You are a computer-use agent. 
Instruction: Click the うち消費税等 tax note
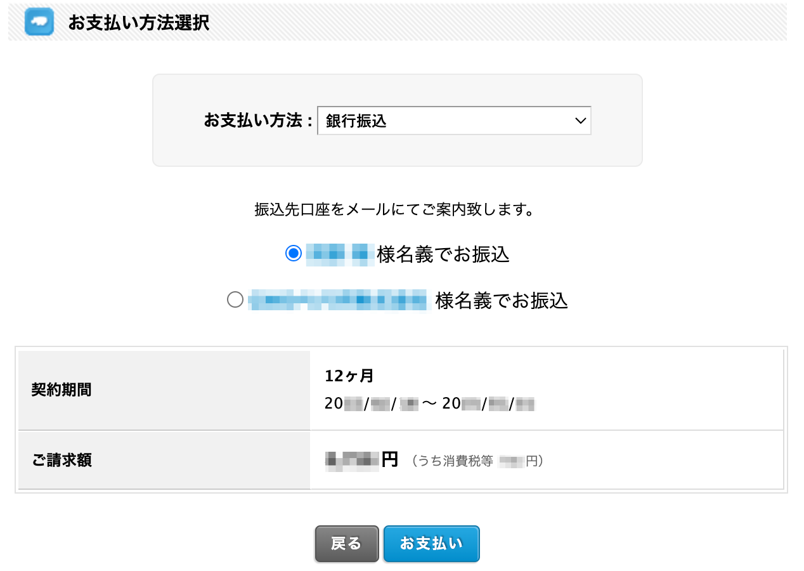point(477,461)
